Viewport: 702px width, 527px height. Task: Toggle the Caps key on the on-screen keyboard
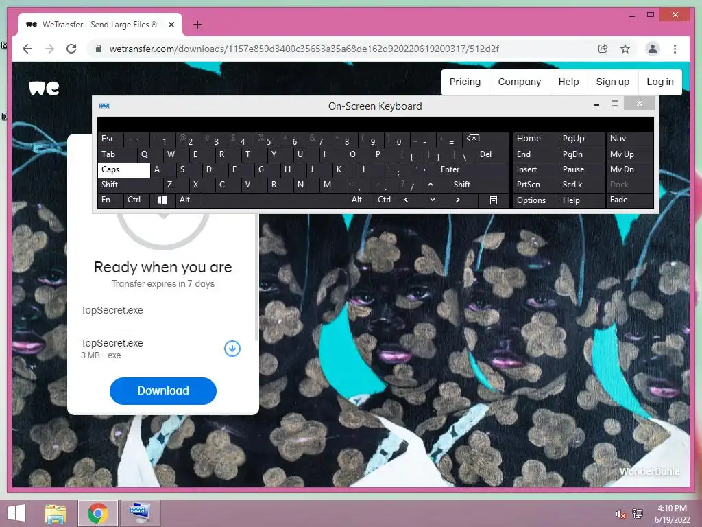pyautogui.click(x=123, y=170)
